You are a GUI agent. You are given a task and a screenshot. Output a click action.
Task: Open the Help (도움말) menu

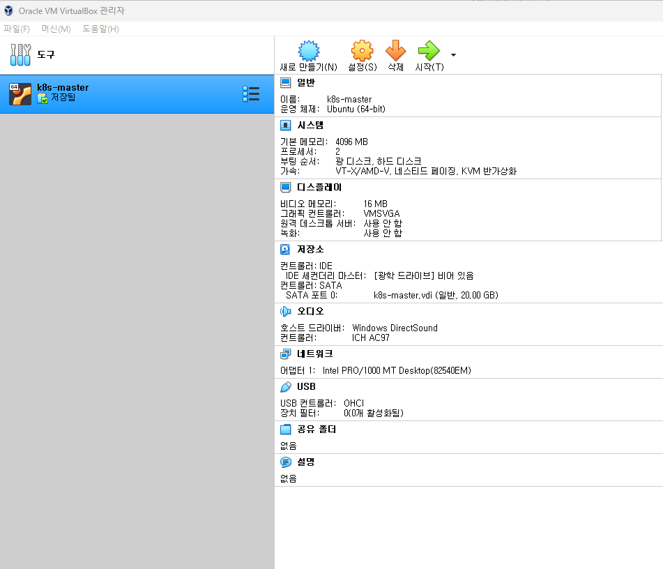pyautogui.click(x=100, y=29)
